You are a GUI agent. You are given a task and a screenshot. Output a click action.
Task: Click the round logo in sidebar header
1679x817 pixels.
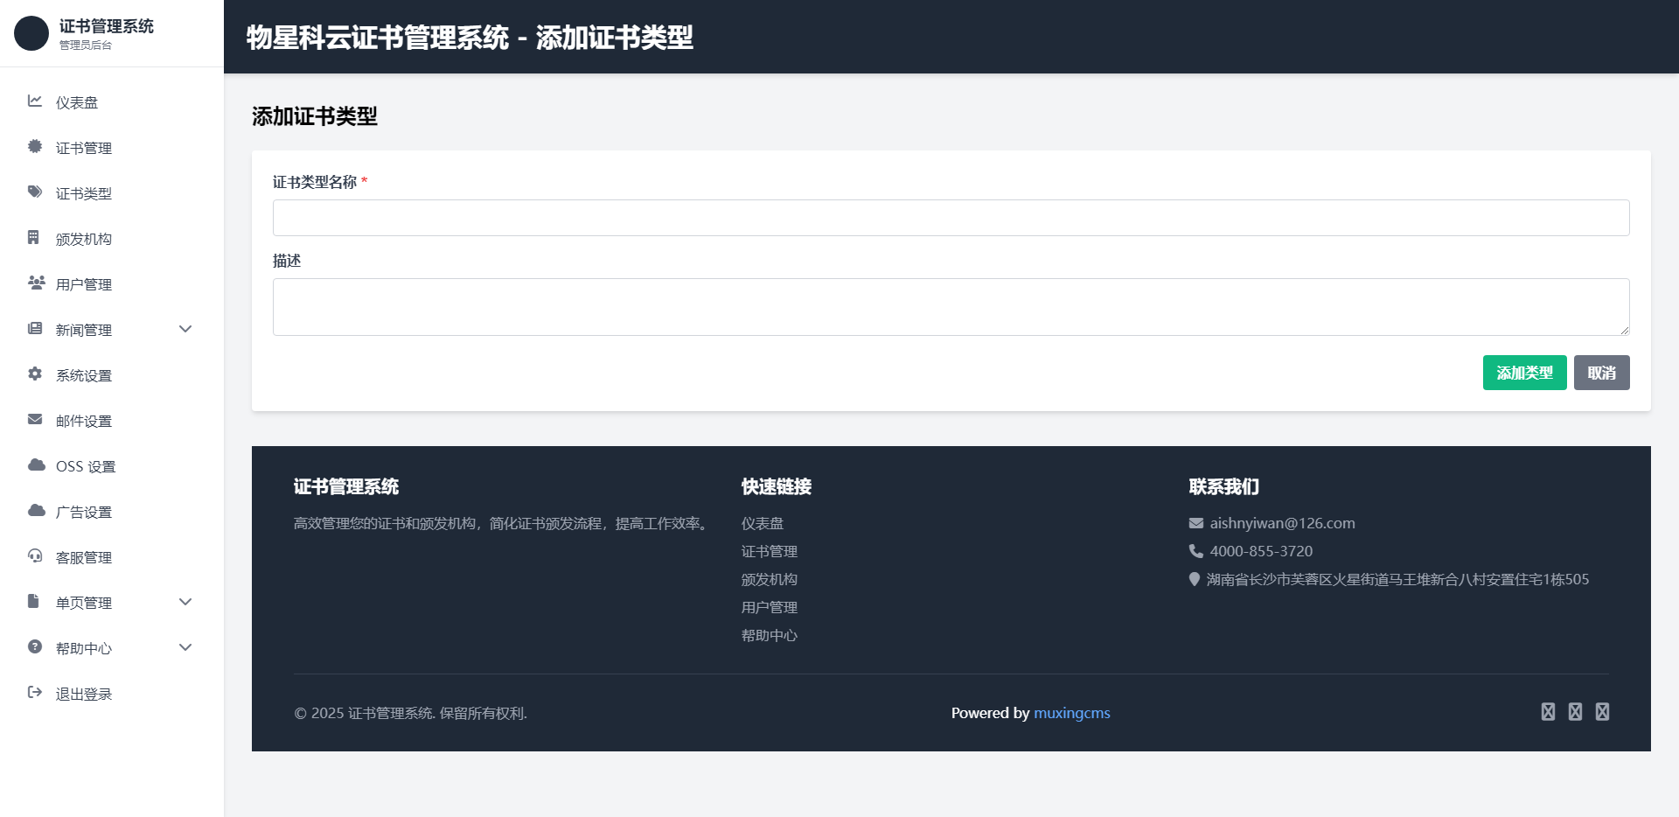coord(31,33)
